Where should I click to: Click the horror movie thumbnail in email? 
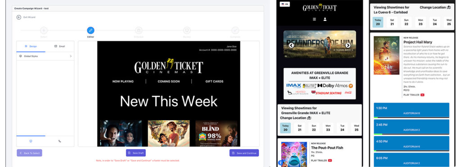click(121, 133)
